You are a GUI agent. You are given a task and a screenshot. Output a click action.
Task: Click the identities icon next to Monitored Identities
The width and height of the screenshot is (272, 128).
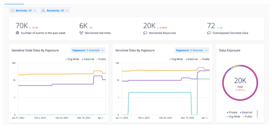click(x=81, y=33)
